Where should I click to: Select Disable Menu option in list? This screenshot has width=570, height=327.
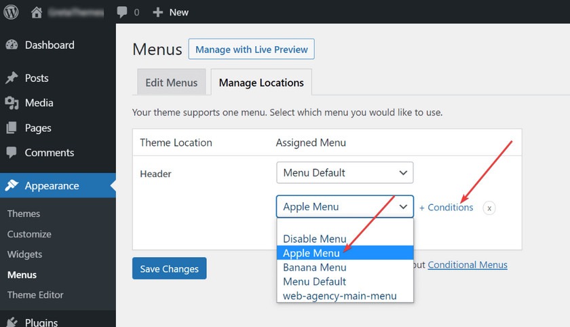click(315, 239)
